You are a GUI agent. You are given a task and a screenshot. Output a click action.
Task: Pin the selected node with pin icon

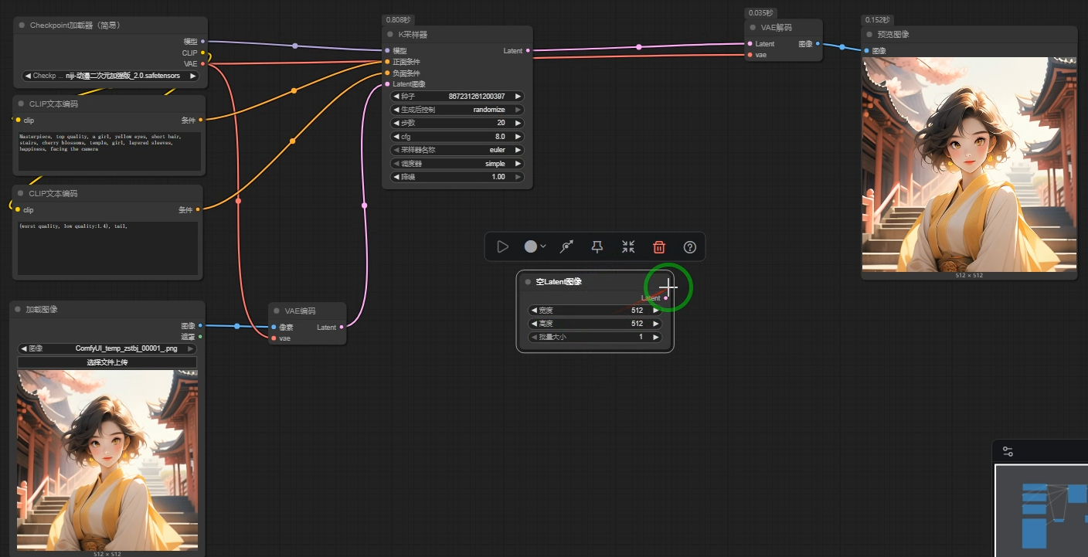[x=597, y=246]
